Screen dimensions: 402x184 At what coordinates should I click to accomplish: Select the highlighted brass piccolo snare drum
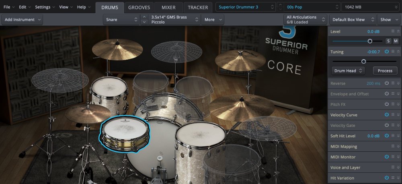[125, 134]
